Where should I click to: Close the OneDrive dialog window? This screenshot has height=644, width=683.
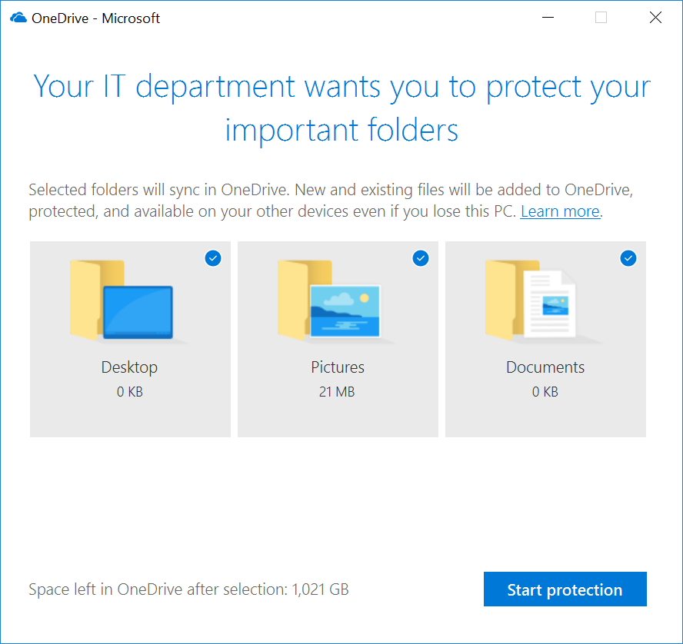(x=655, y=18)
